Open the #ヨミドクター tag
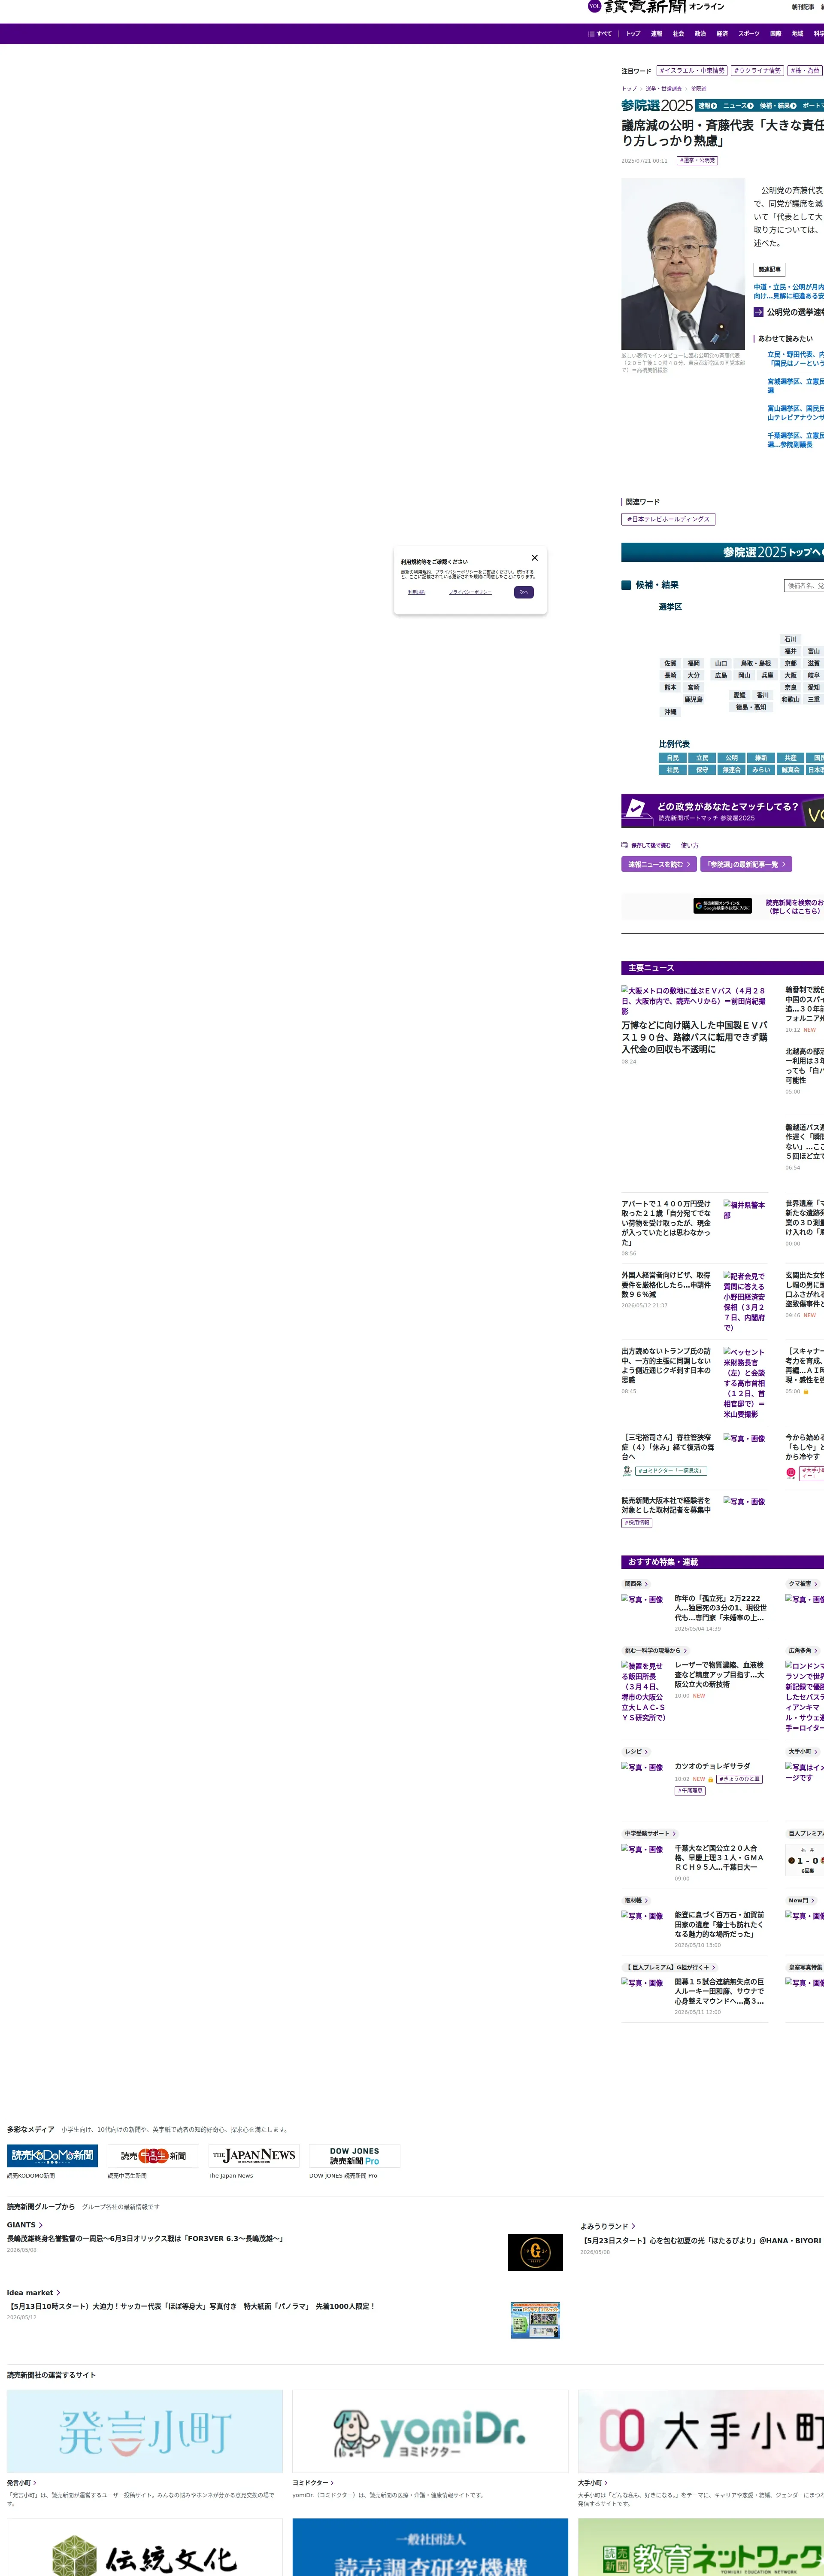Image resolution: width=824 pixels, height=2576 pixels. coord(671,1471)
